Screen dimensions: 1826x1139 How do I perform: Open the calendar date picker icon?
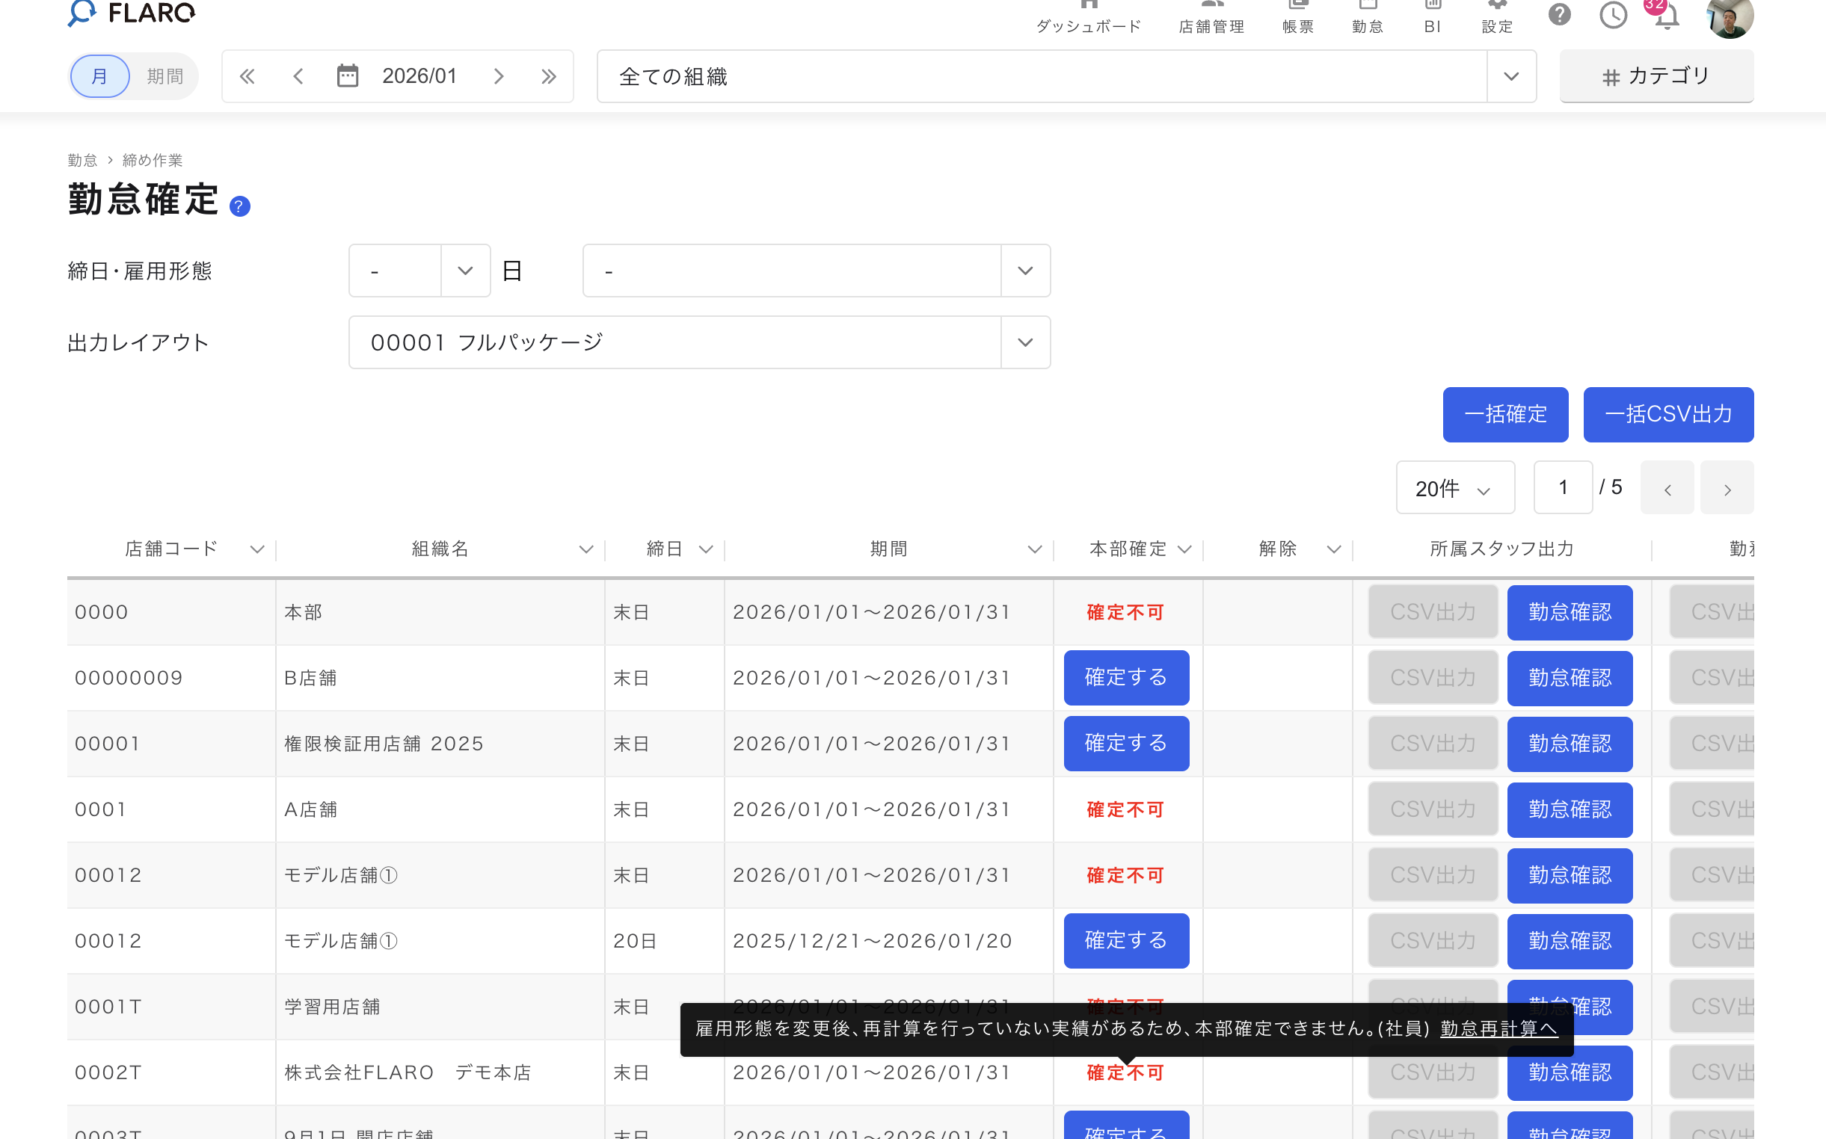(x=348, y=76)
